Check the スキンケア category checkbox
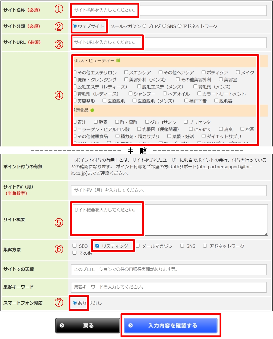Screen dimensions: 273x339 point(126,72)
